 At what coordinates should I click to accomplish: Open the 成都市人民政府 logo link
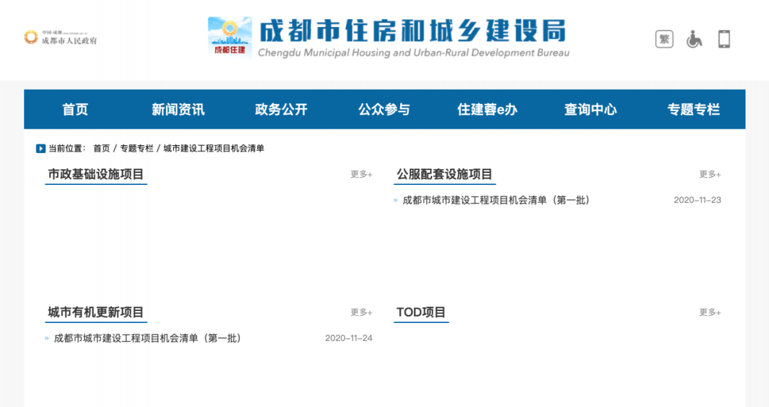(x=61, y=37)
